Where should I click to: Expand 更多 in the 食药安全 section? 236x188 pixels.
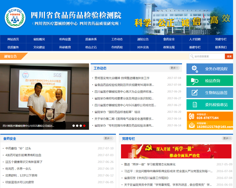coord(108,138)
